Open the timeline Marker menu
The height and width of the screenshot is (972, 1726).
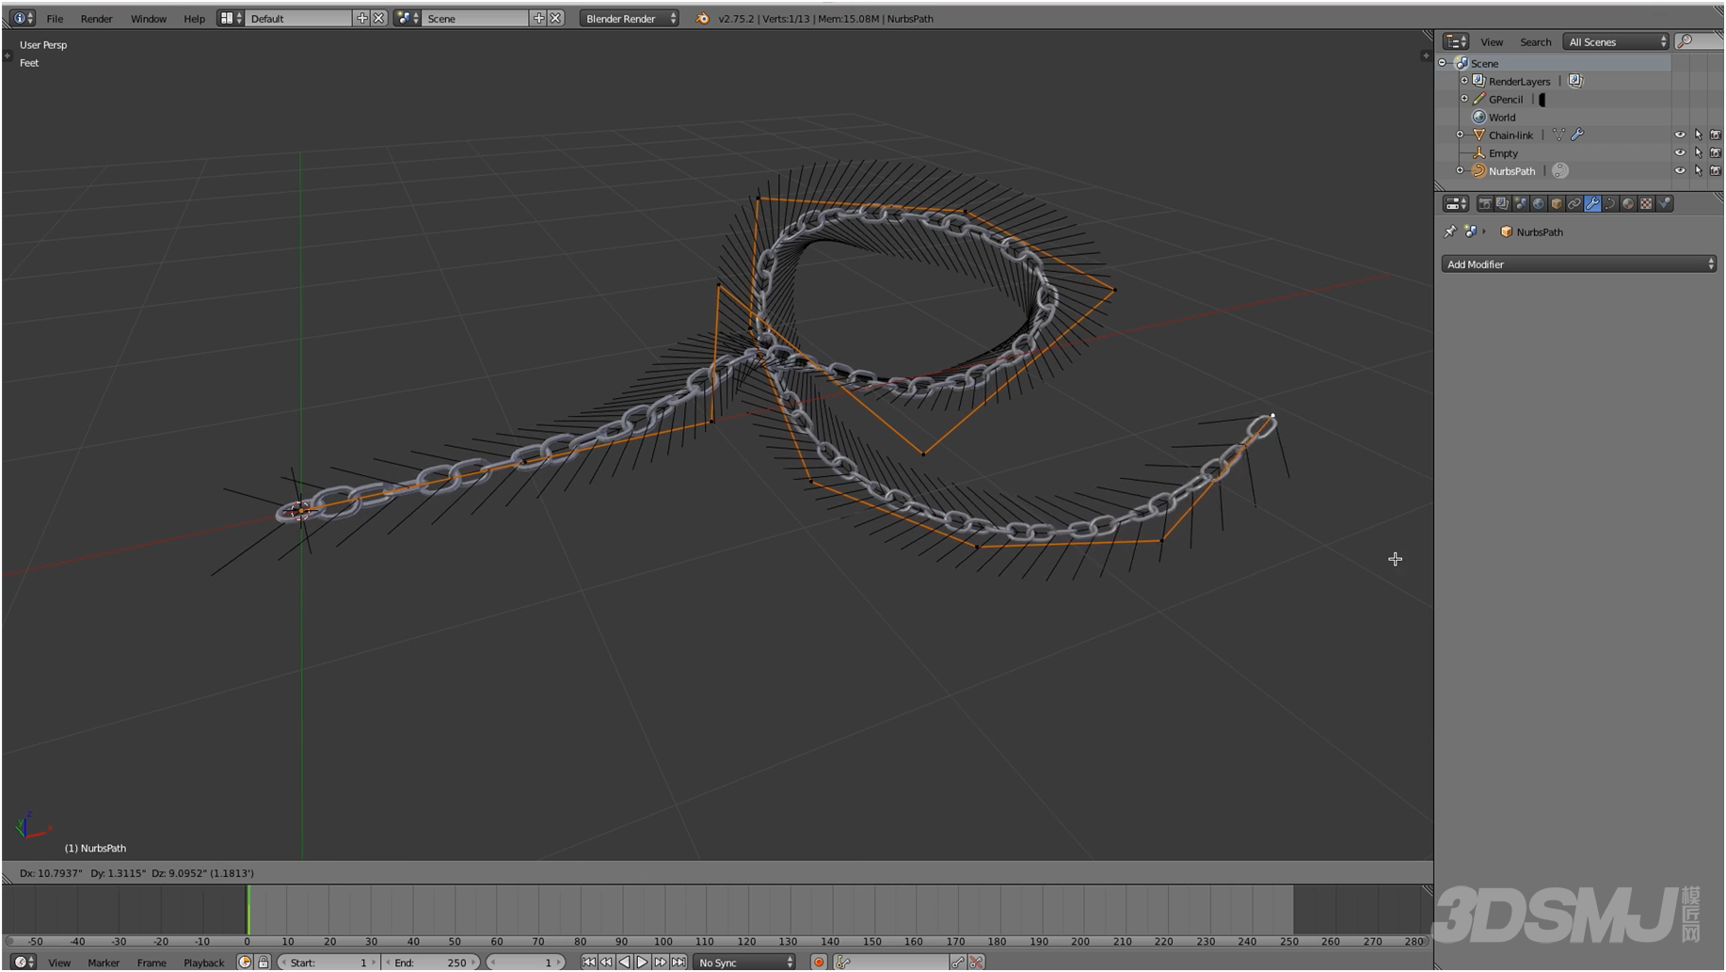coord(104,962)
